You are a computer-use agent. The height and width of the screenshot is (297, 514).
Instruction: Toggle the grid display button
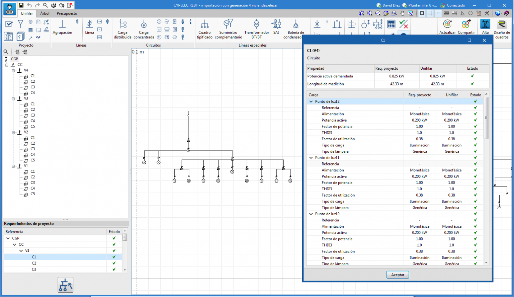(430, 13)
